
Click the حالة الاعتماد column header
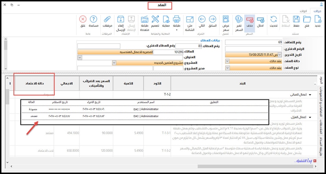(35, 84)
